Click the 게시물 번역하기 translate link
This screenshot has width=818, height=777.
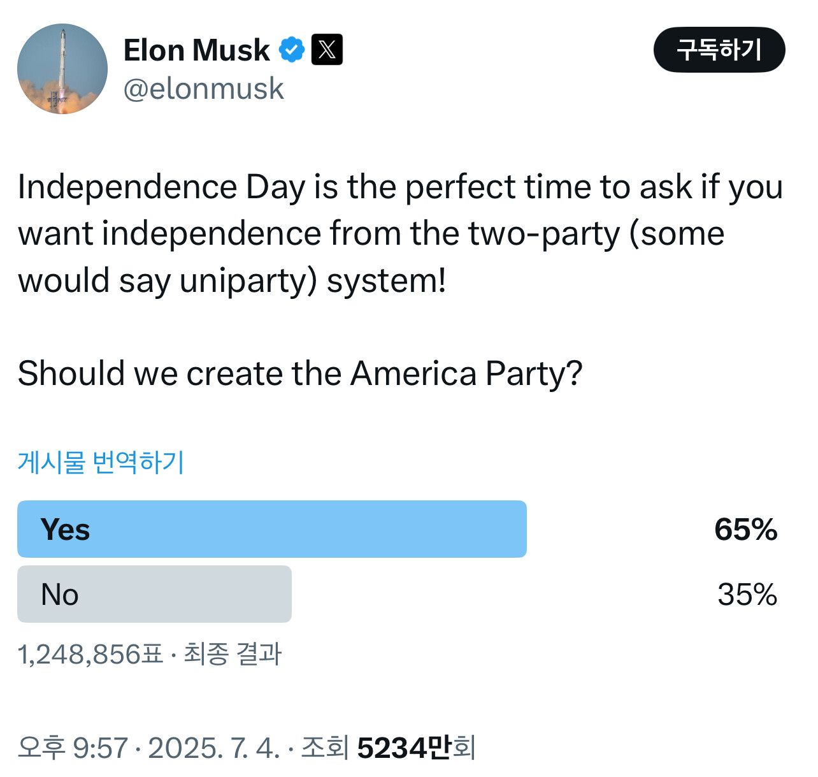click(x=101, y=461)
